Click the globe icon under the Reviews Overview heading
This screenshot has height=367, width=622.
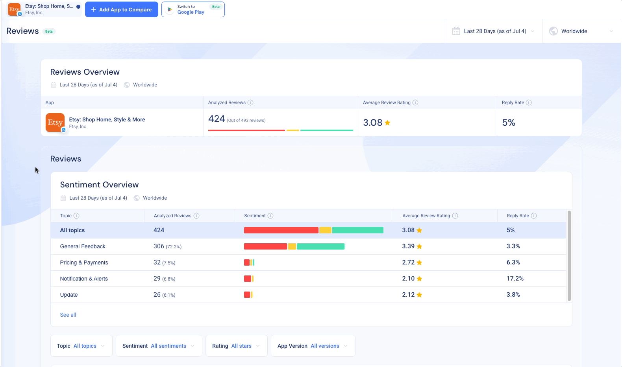[127, 85]
